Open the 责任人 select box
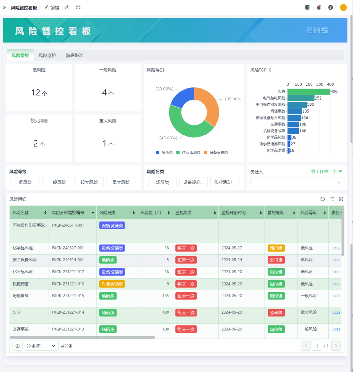Screen dimensions: 353x372 coord(297,182)
